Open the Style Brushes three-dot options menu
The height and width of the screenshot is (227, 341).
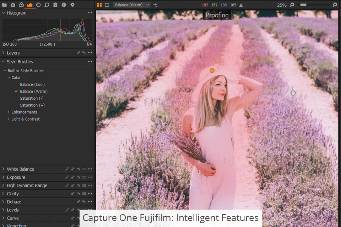90,62
